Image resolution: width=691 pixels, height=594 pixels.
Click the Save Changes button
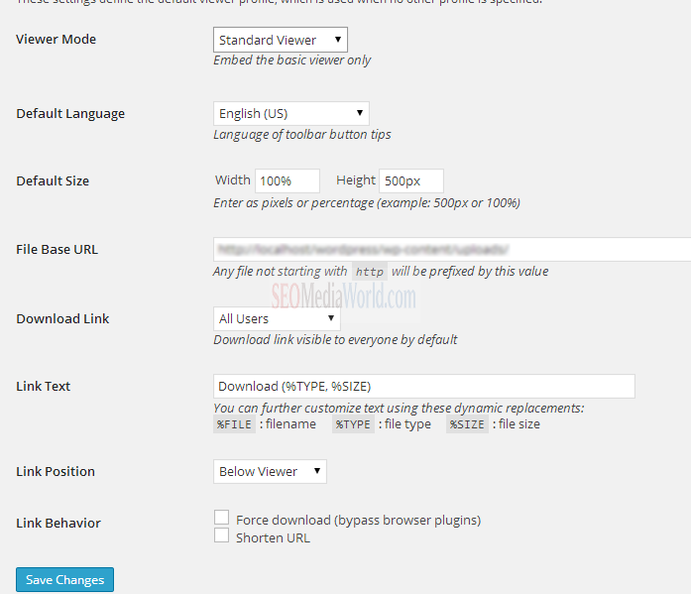[x=65, y=579]
